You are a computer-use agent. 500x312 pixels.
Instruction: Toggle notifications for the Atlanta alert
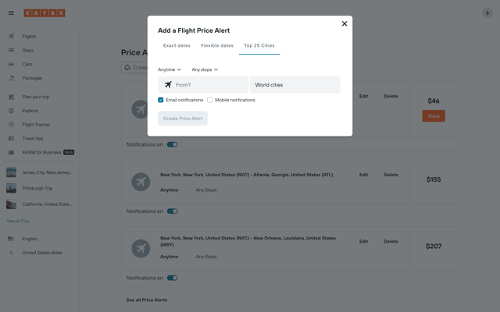pyautogui.click(x=172, y=211)
